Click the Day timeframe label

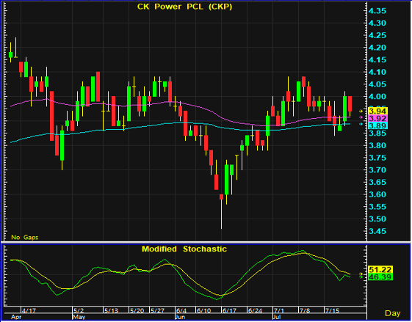tap(393, 313)
